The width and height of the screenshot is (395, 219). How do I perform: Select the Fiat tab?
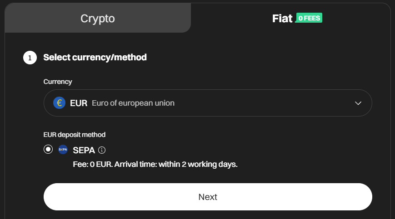pos(291,18)
